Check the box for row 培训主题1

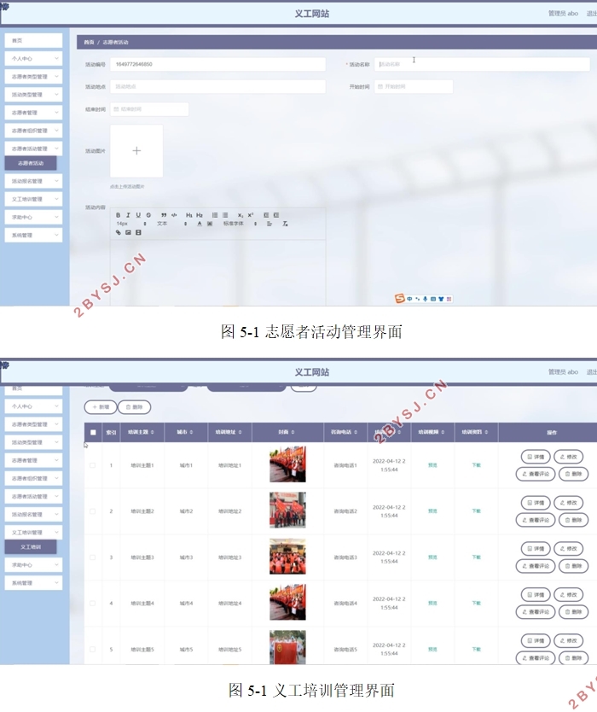coord(93,465)
